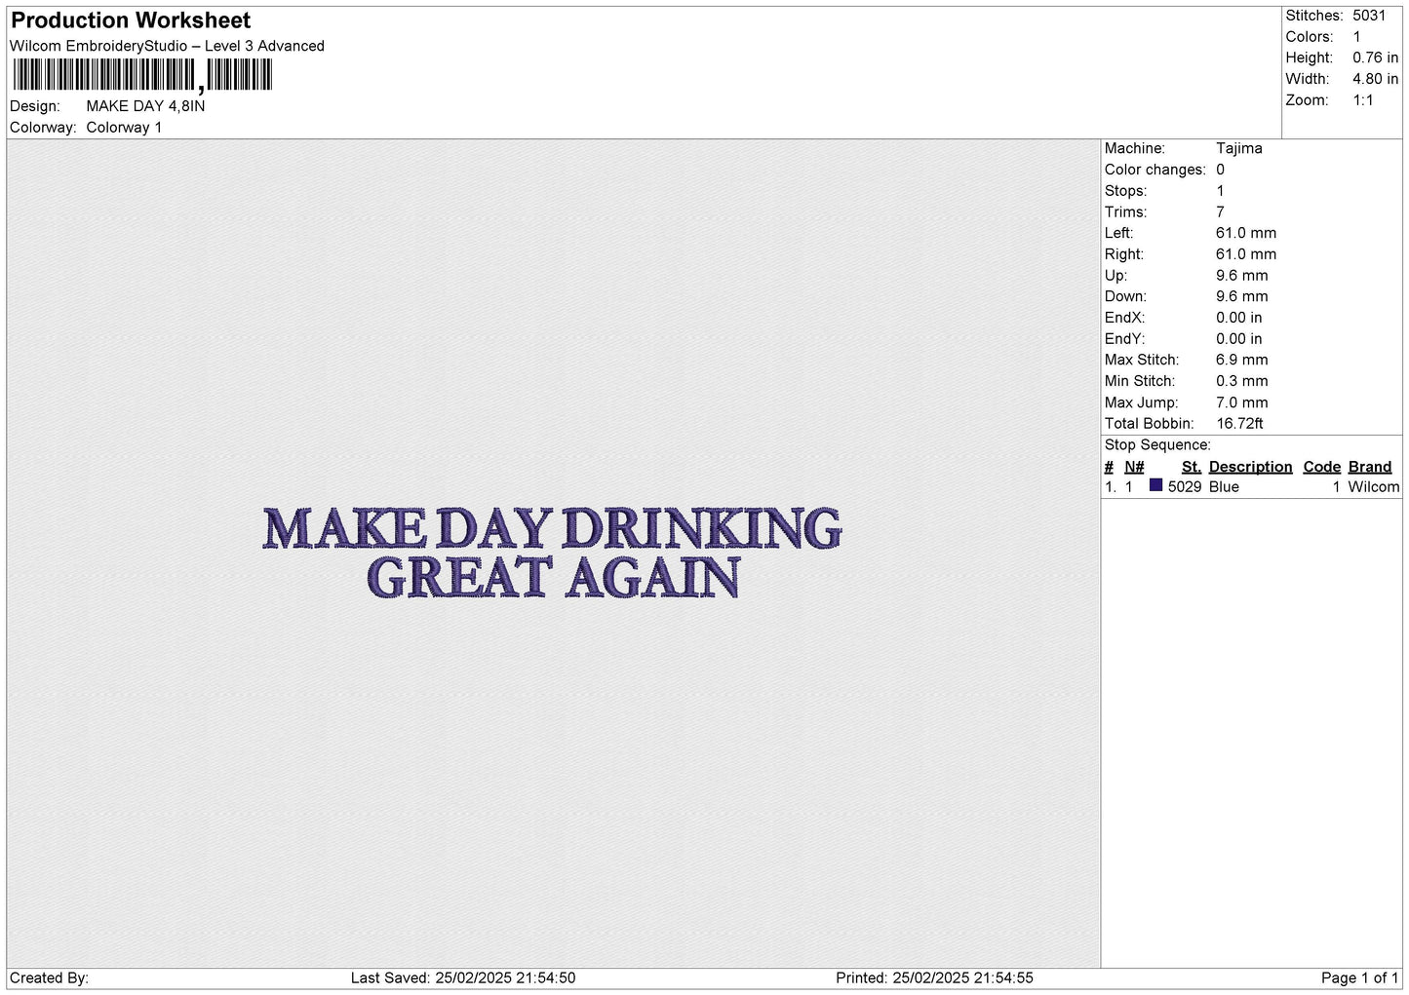Click the Page 1 of 1 indicator
Image resolution: width=1409 pixels, height=995 pixels.
coord(1359,977)
